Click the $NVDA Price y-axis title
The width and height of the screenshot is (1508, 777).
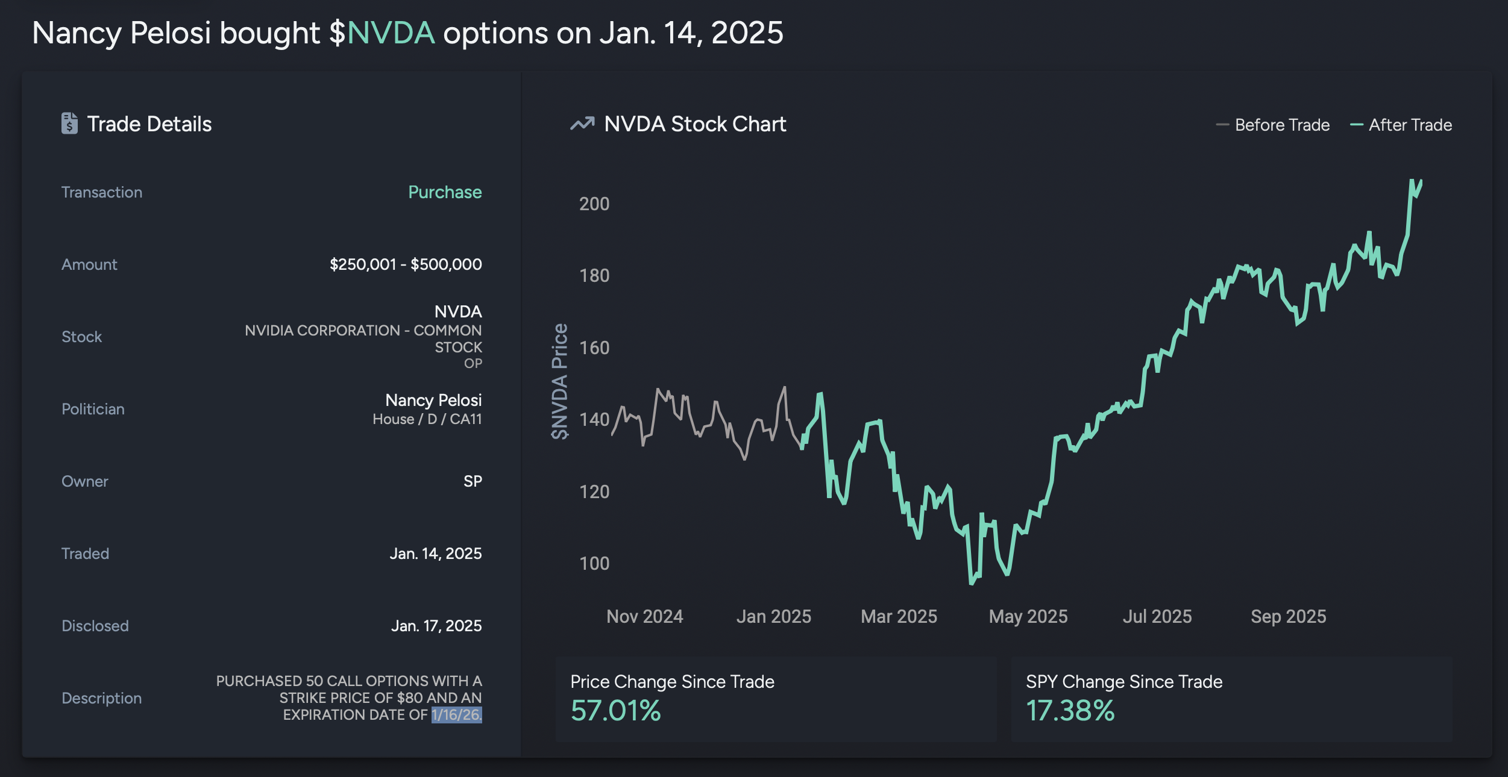pyautogui.click(x=559, y=381)
